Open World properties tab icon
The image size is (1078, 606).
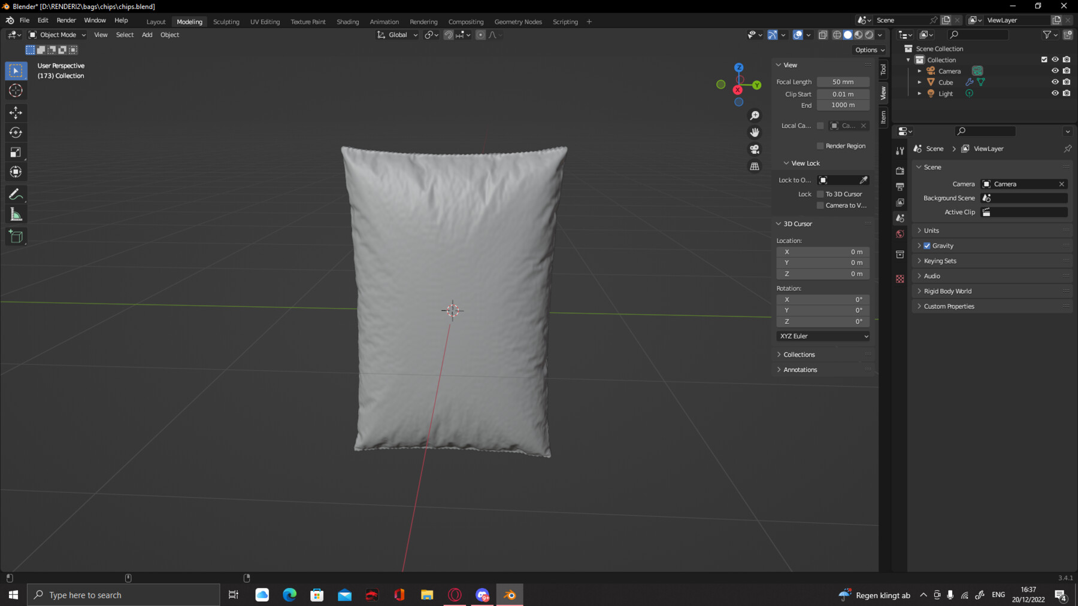pyautogui.click(x=900, y=234)
